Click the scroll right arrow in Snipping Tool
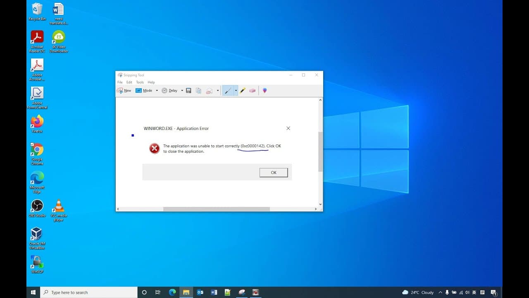Viewport: 529px width, 298px height. tap(316, 209)
